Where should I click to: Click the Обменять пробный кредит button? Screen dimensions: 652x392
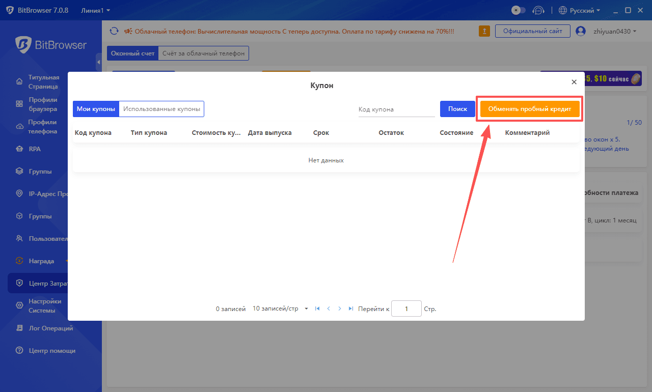[x=529, y=108]
